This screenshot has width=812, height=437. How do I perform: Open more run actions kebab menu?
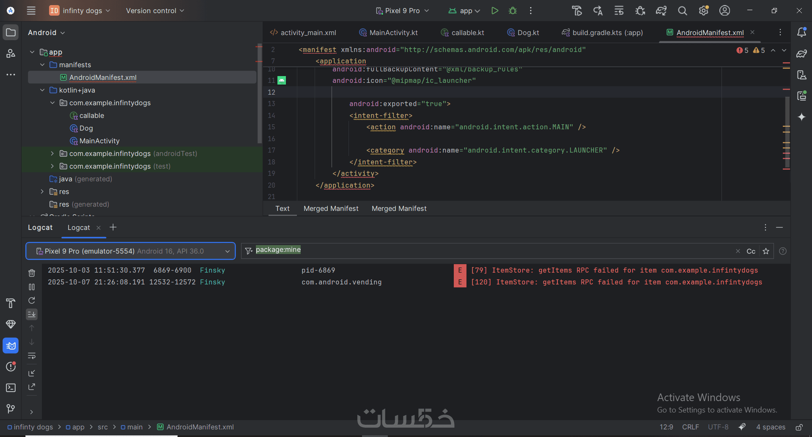tap(531, 11)
